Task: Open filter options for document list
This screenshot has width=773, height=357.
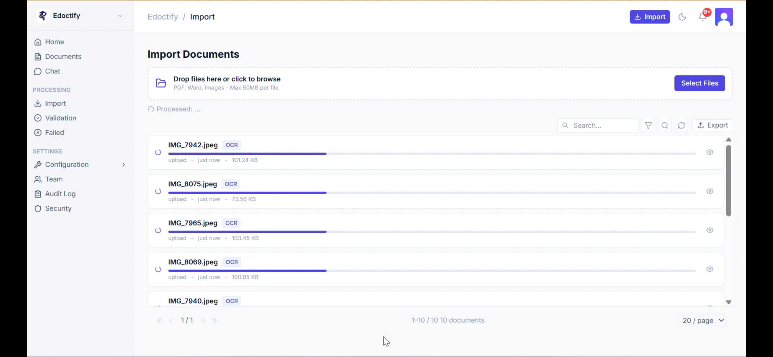Action: coord(648,125)
